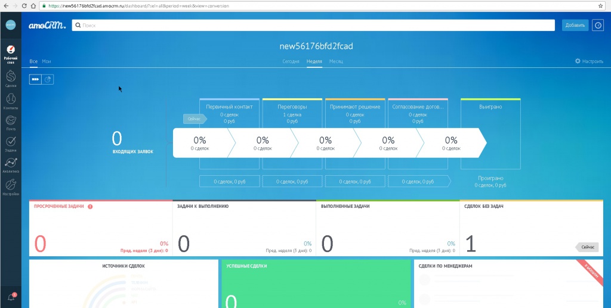This screenshot has height=308, width=611.
Task: Click the browser address bar
Action: [321, 6]
